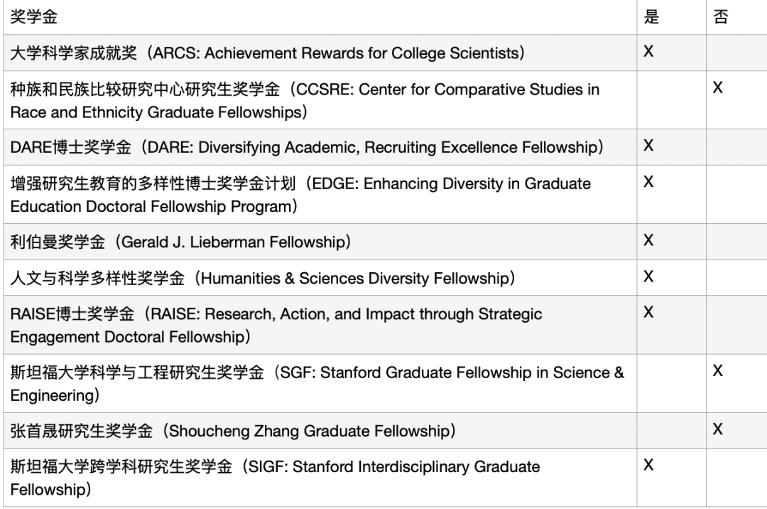767x509 pixels.
Task: Click the X mark in the EDGE row
Action: click(648, 182)
